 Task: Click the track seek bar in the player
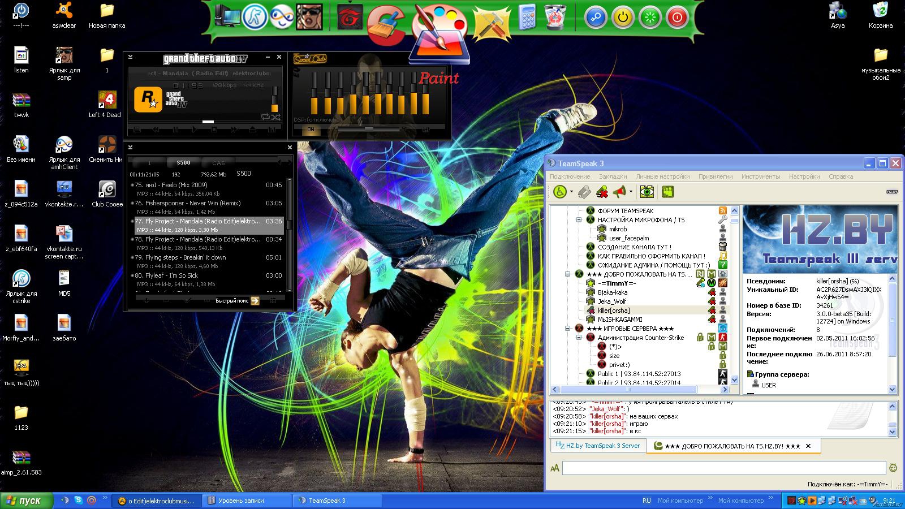point(204,122)
